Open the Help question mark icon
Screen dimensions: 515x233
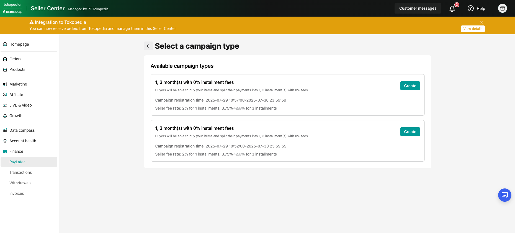(470, 9)
